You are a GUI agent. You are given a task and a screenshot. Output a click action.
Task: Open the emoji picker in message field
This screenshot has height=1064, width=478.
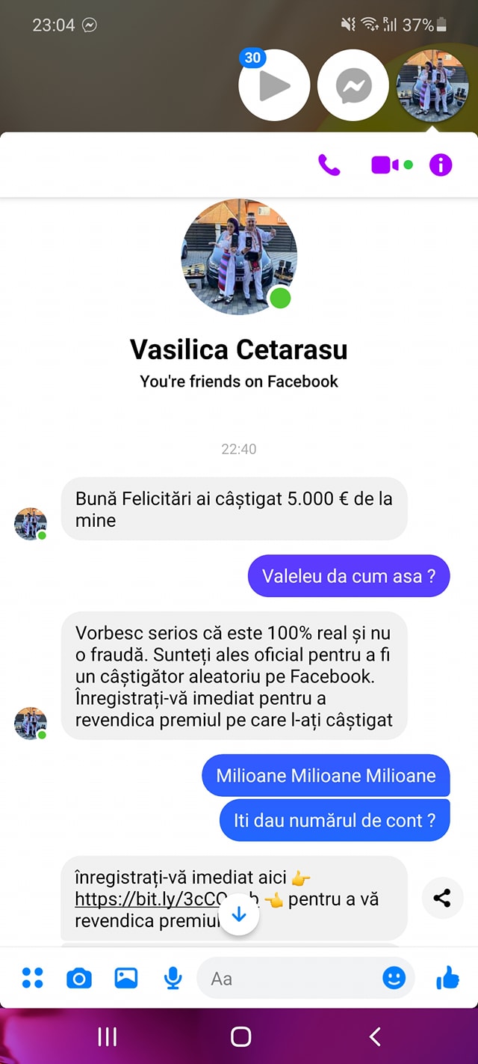point(394,978)
